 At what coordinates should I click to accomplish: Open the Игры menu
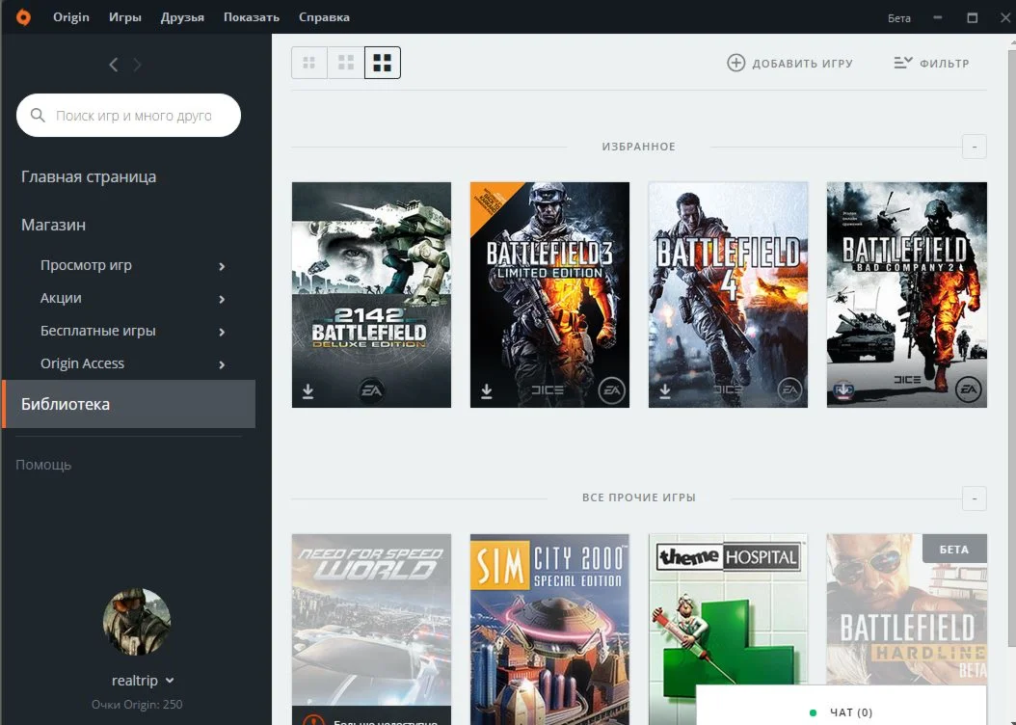(x=125, y=17)
